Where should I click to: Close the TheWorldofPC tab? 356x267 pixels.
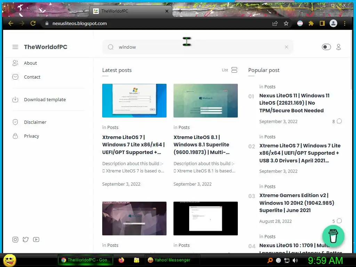[x=167, y=11]
